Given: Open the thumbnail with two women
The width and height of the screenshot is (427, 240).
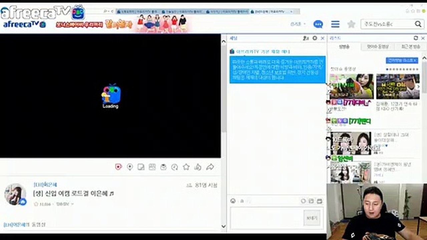Looking at the screenshot, I should coord(351,143).
